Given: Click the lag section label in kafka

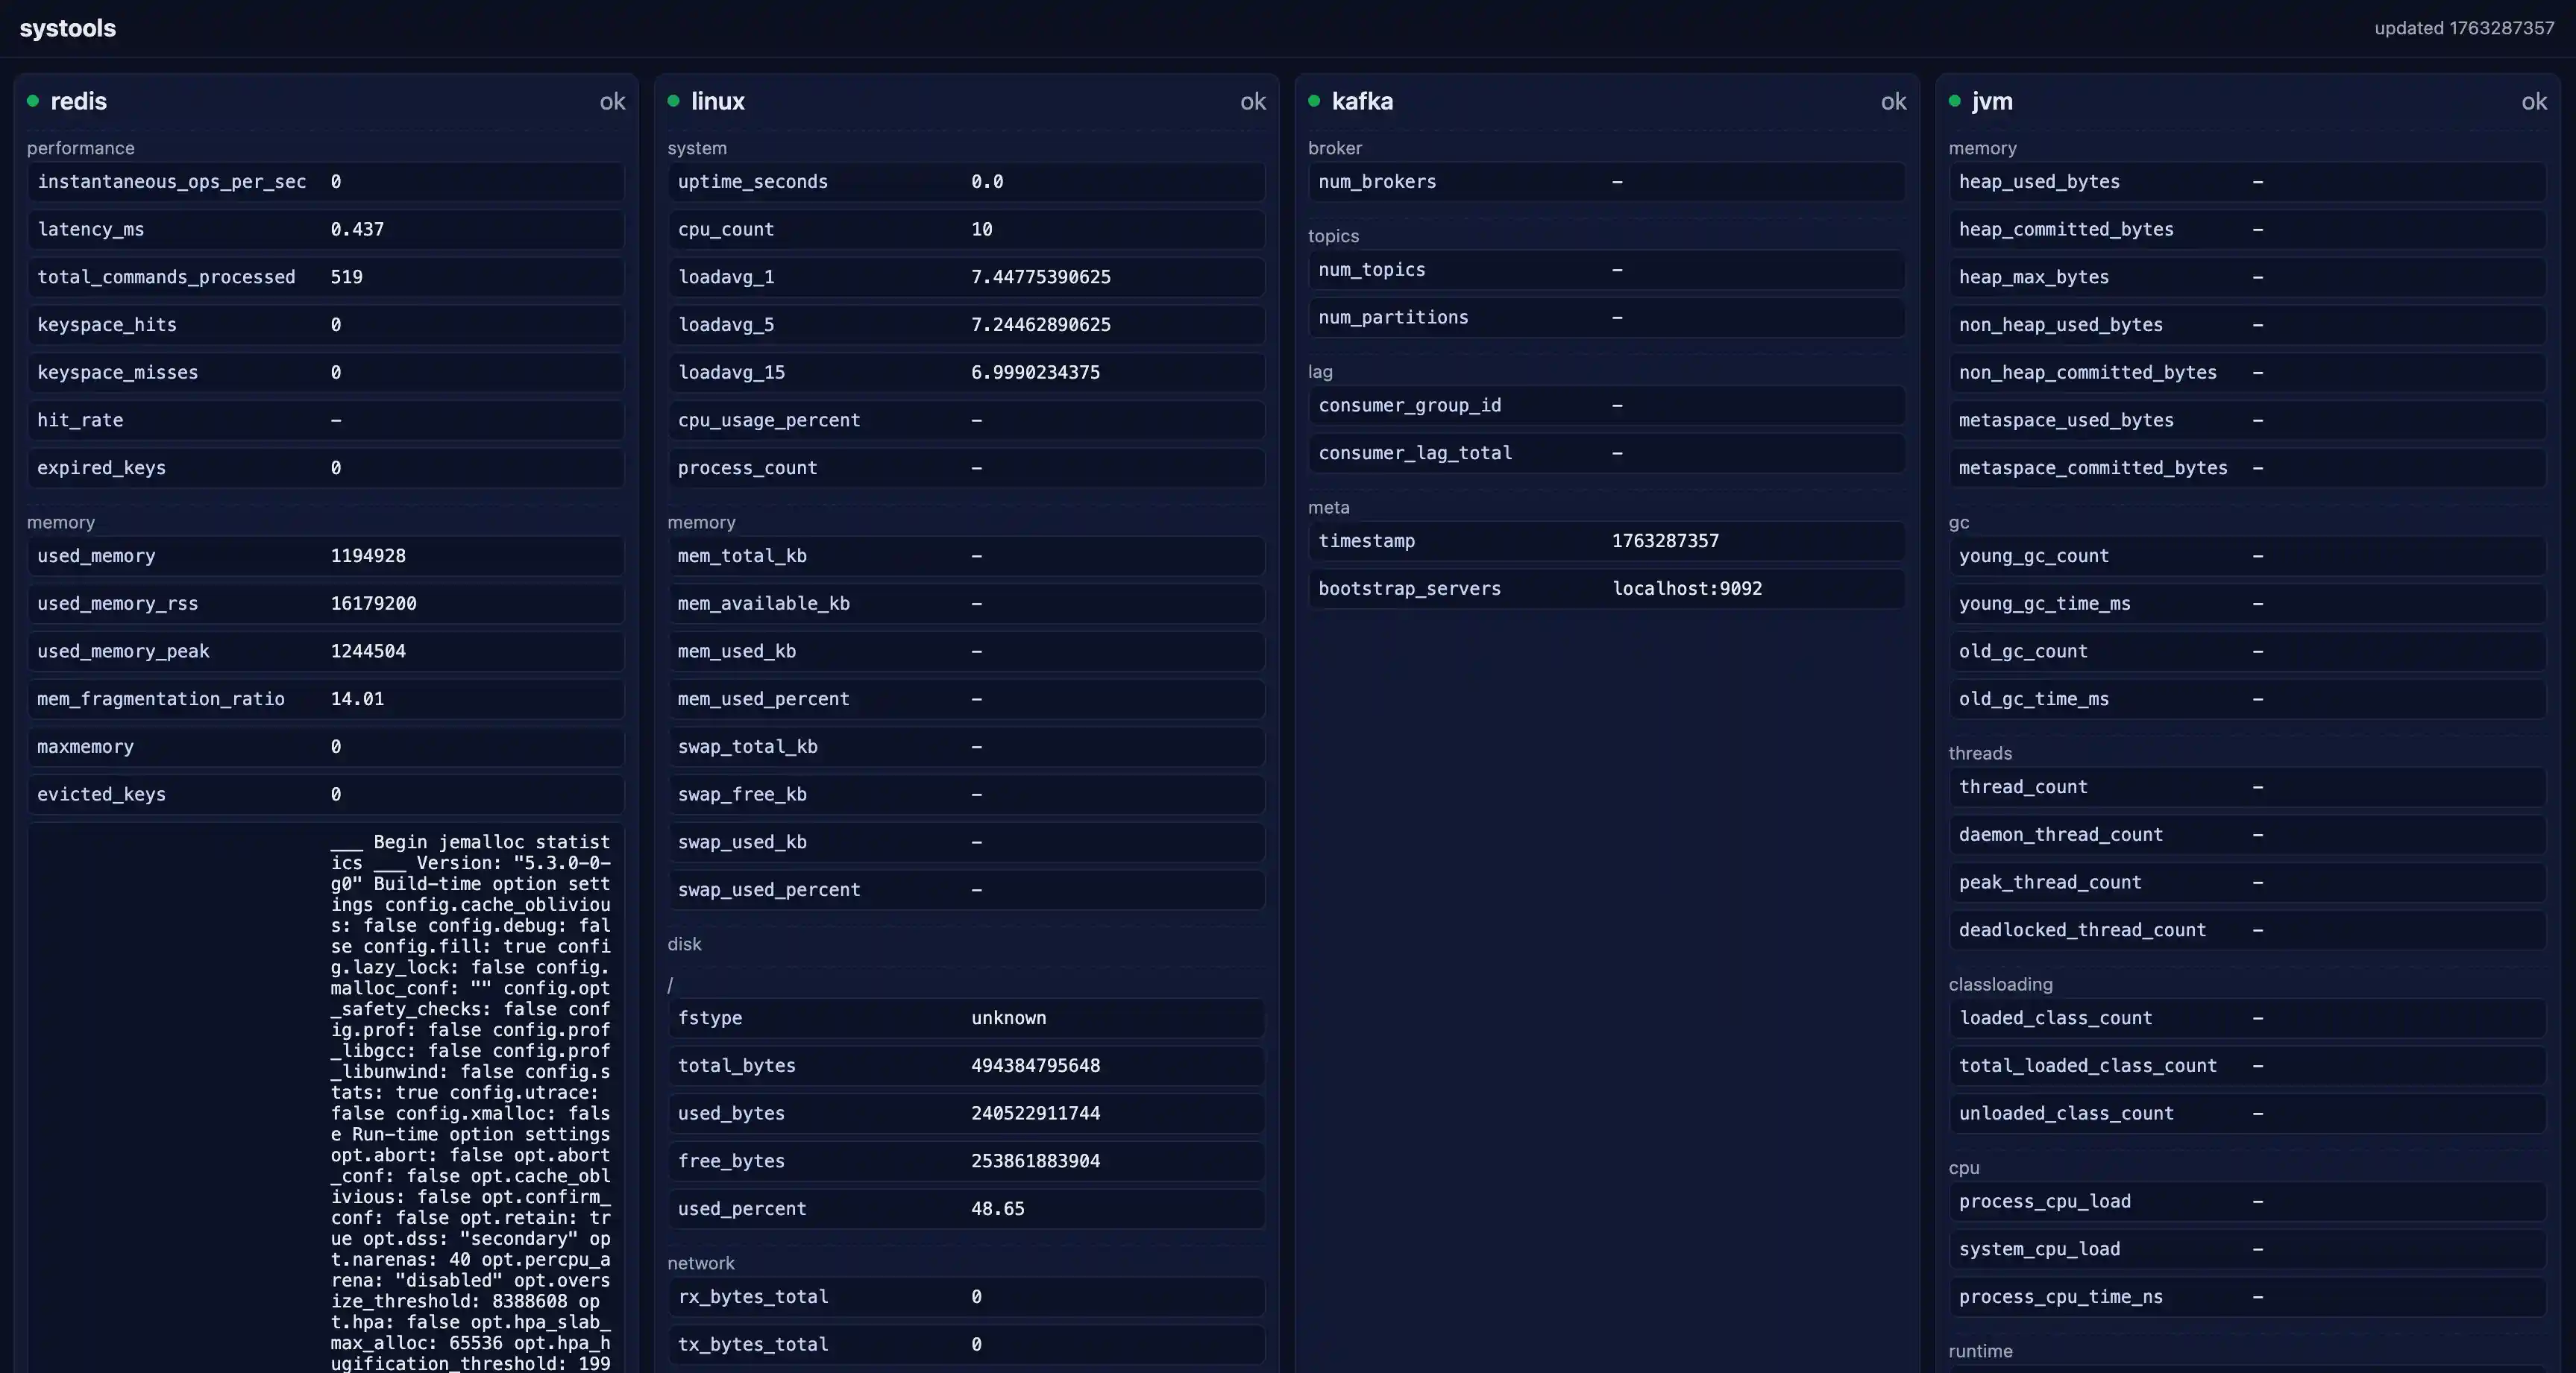Looking at the screenshot, I should pos(1320,372).
